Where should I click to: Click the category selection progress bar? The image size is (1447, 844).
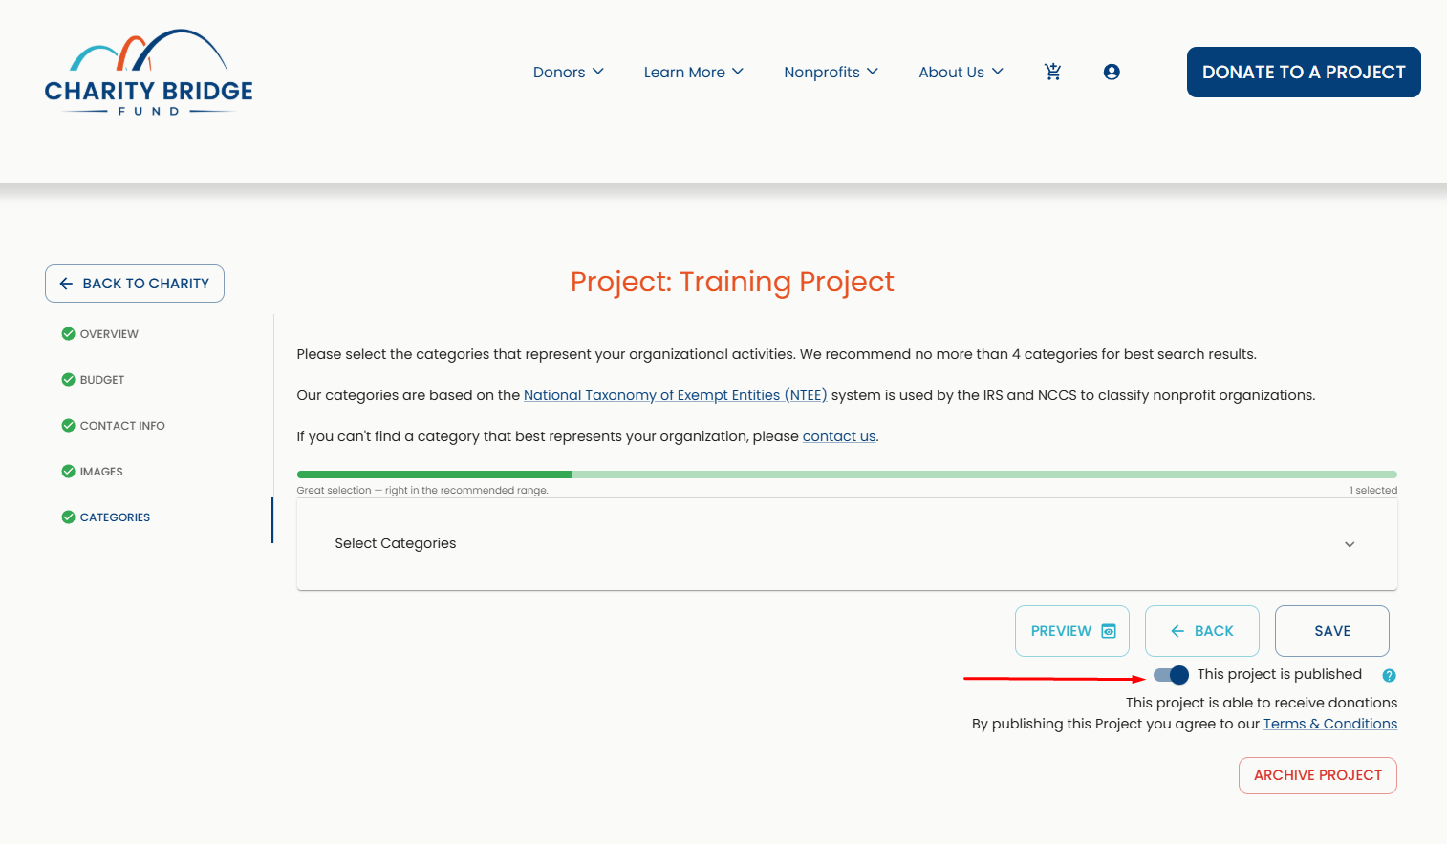847,475
